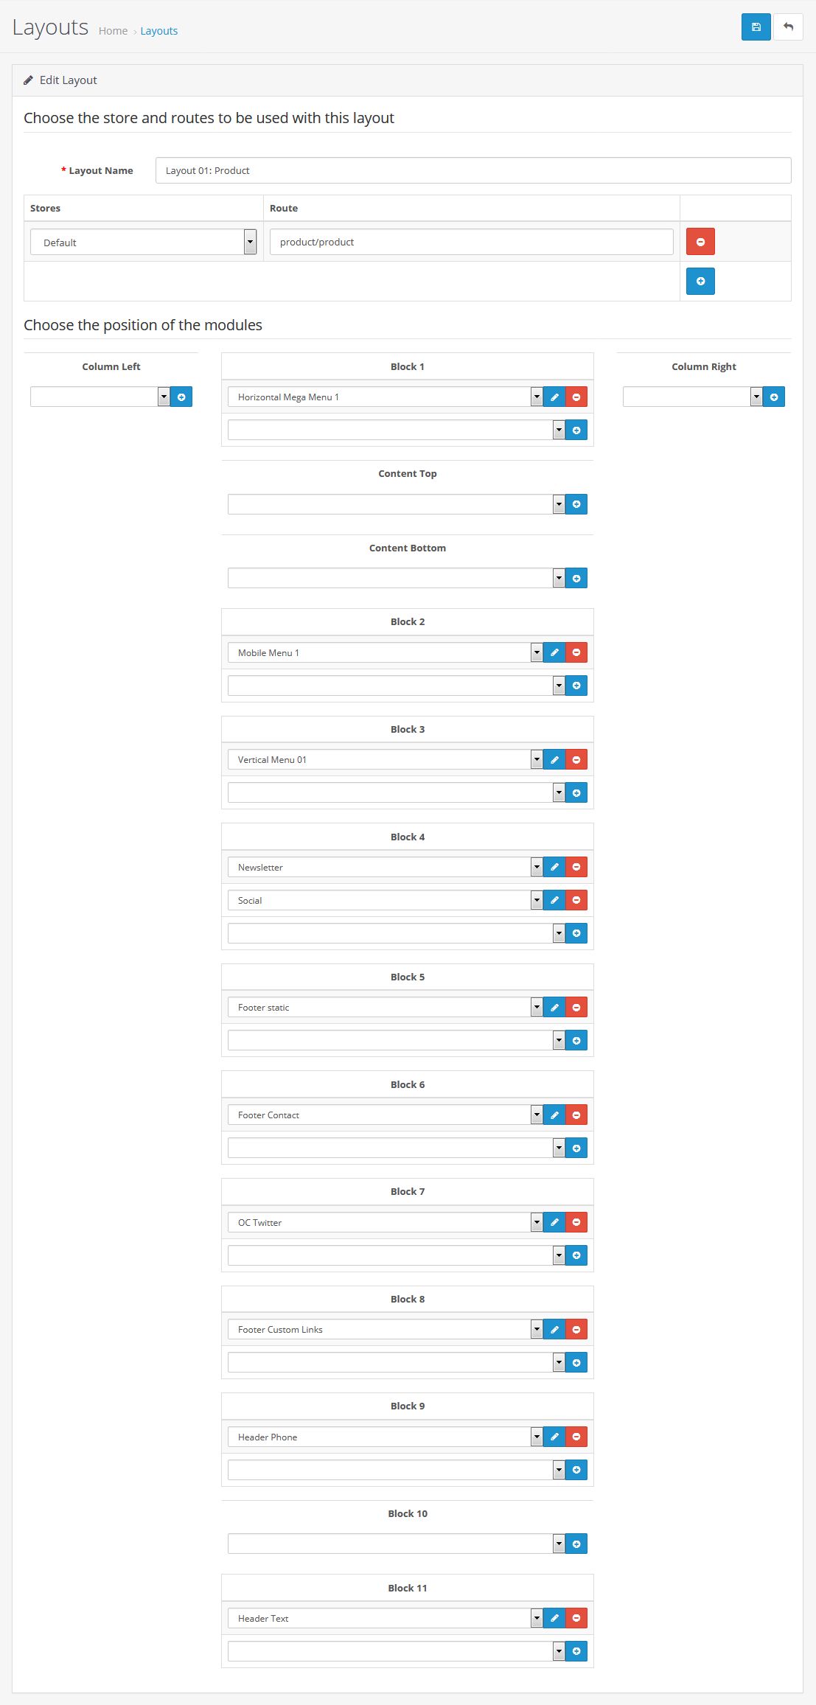
Task: Open the Stores Default dropdown
Action: [143, 242]
